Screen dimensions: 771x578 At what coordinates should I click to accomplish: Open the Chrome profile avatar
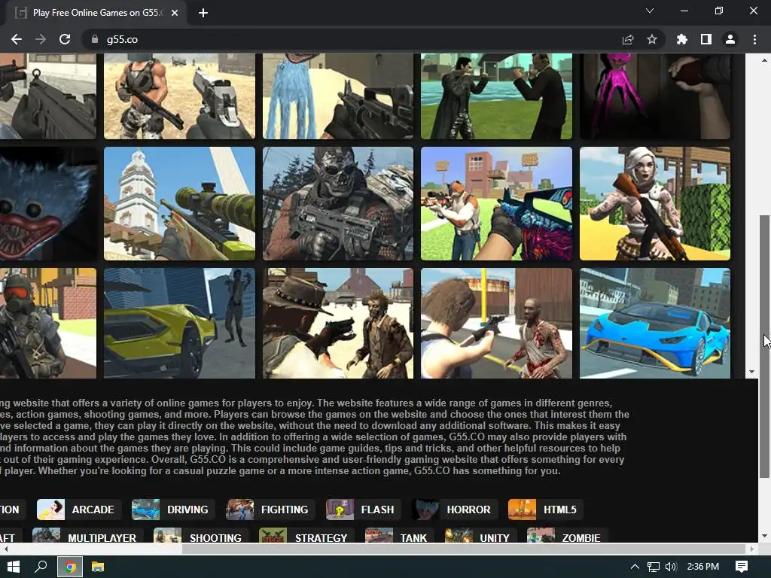coord(730,39)
